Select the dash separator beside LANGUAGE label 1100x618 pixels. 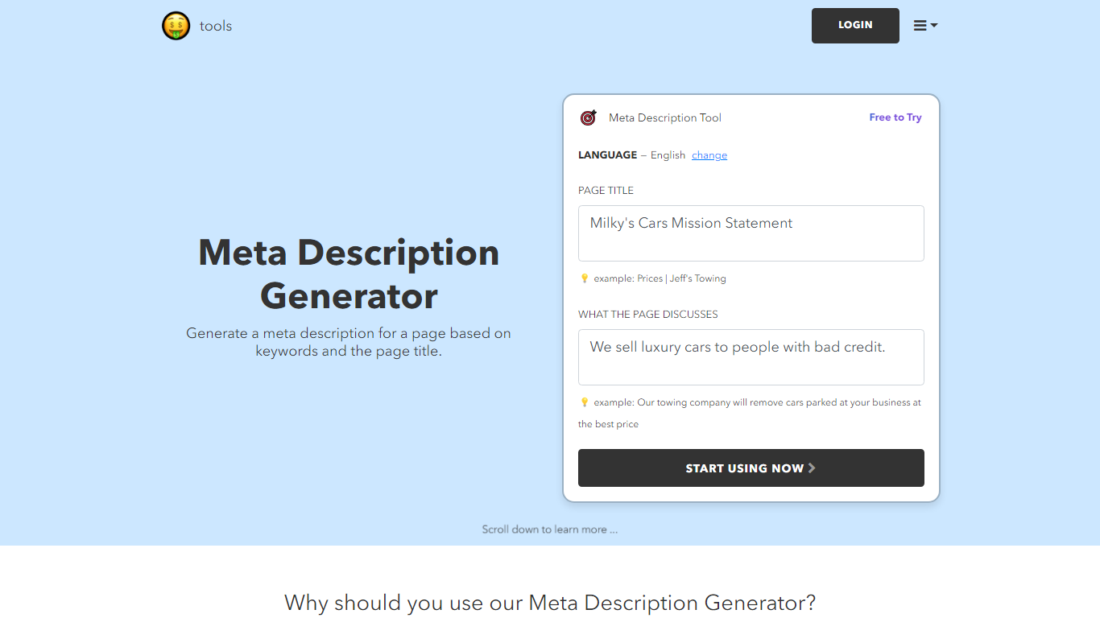coord(642,154)
